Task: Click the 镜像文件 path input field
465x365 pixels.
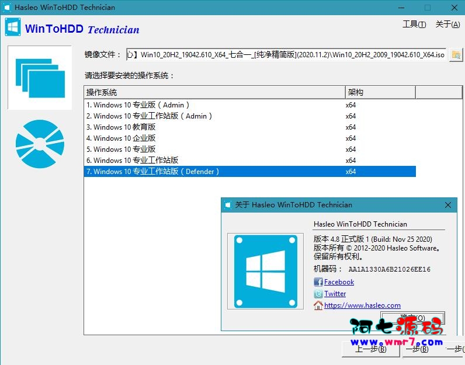Action: point(286,54)
